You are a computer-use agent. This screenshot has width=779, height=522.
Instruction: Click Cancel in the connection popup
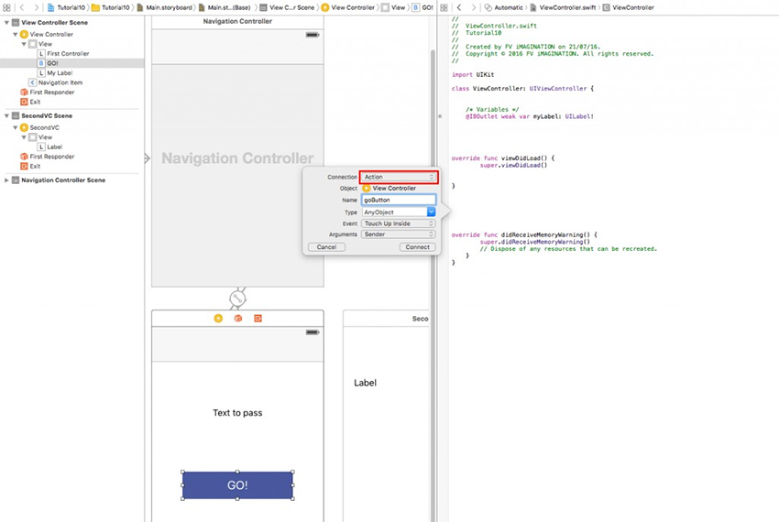[326, 247]
